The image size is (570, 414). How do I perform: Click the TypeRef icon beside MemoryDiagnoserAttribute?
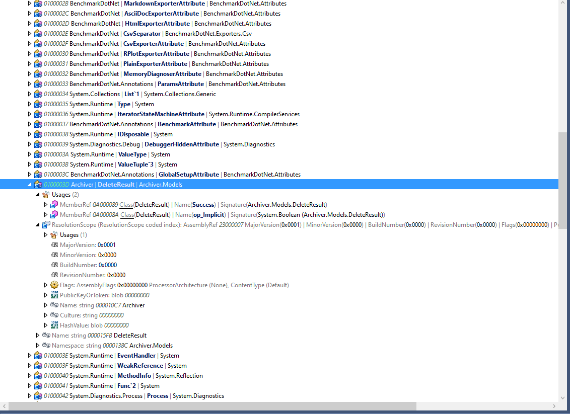pos(38,74)
